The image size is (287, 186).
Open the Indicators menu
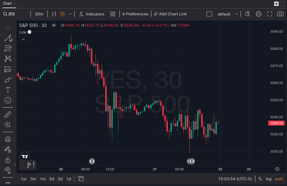92,14
